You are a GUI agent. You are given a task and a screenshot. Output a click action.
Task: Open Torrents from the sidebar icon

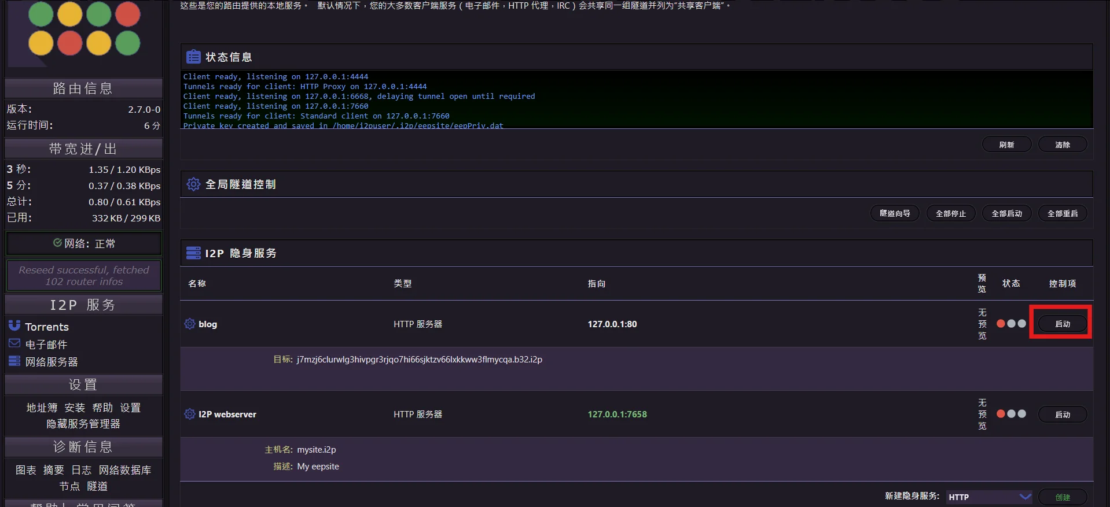tap(14, 326)
